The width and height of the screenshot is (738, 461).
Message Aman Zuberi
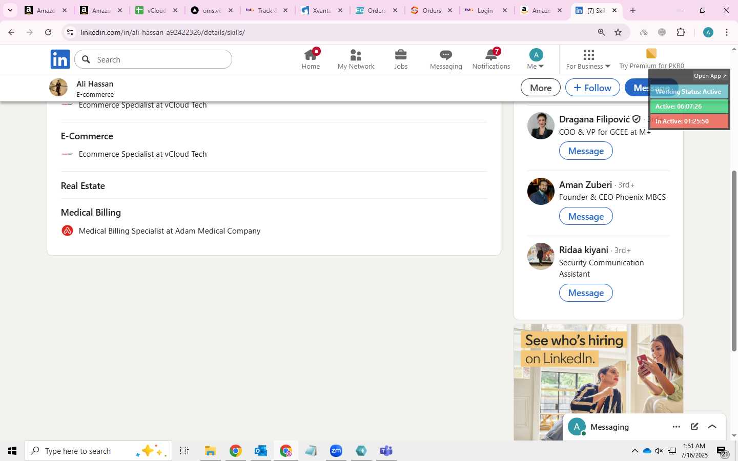click(586, 216)
